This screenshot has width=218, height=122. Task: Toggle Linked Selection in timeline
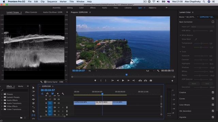pyautogui.click(x=52, y=94)
